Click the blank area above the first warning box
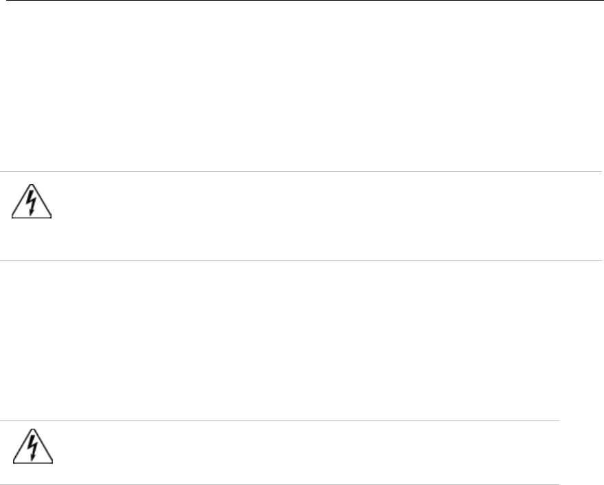Viewport: 604px width, 485px height. tap(302, 86)
